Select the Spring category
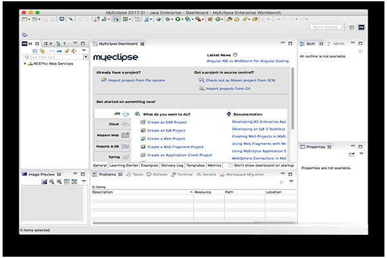The width and height of the screenshot is (387, 258). (112, 157)
